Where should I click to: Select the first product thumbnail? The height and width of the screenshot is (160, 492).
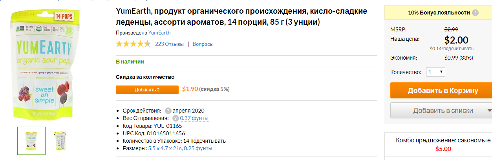coord(31,140)
